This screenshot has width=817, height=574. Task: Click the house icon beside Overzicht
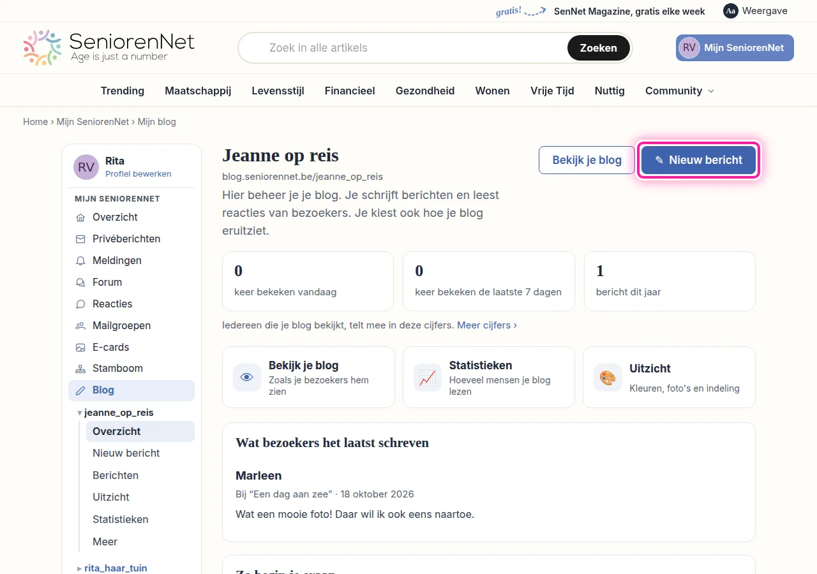point(80,217)
